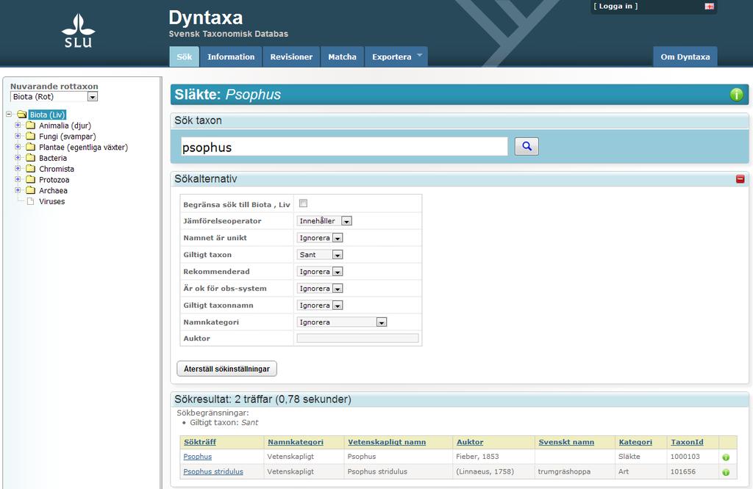This screenshot has height=489, width=753.
Task: Open info icon for Psophus stridulus row
Action: click(x=726, y=472)
